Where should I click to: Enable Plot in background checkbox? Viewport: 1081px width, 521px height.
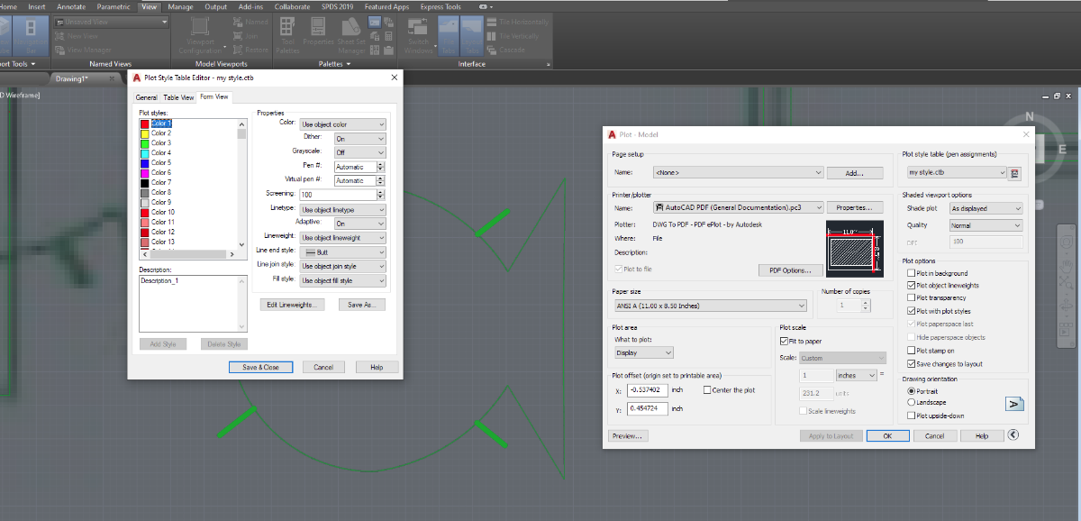pos(911,273)
